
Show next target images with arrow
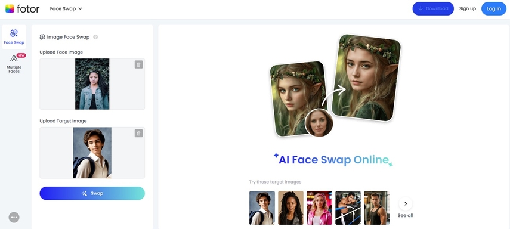point(405,203)
